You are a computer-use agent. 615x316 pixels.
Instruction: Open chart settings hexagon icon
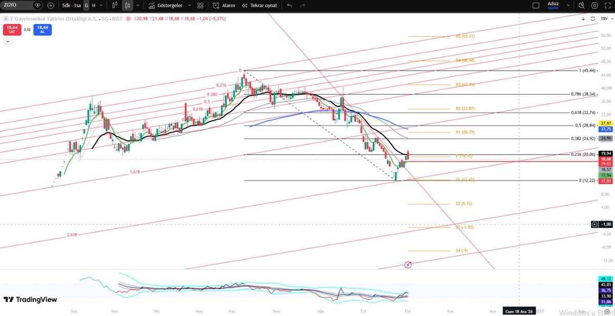click(594, 6)
